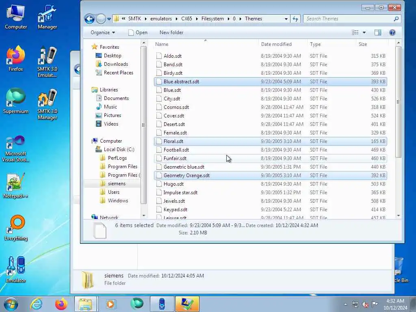Open Explorer help with question mark icon
Screen dimensions: 416x312
[x=392, y=32]
